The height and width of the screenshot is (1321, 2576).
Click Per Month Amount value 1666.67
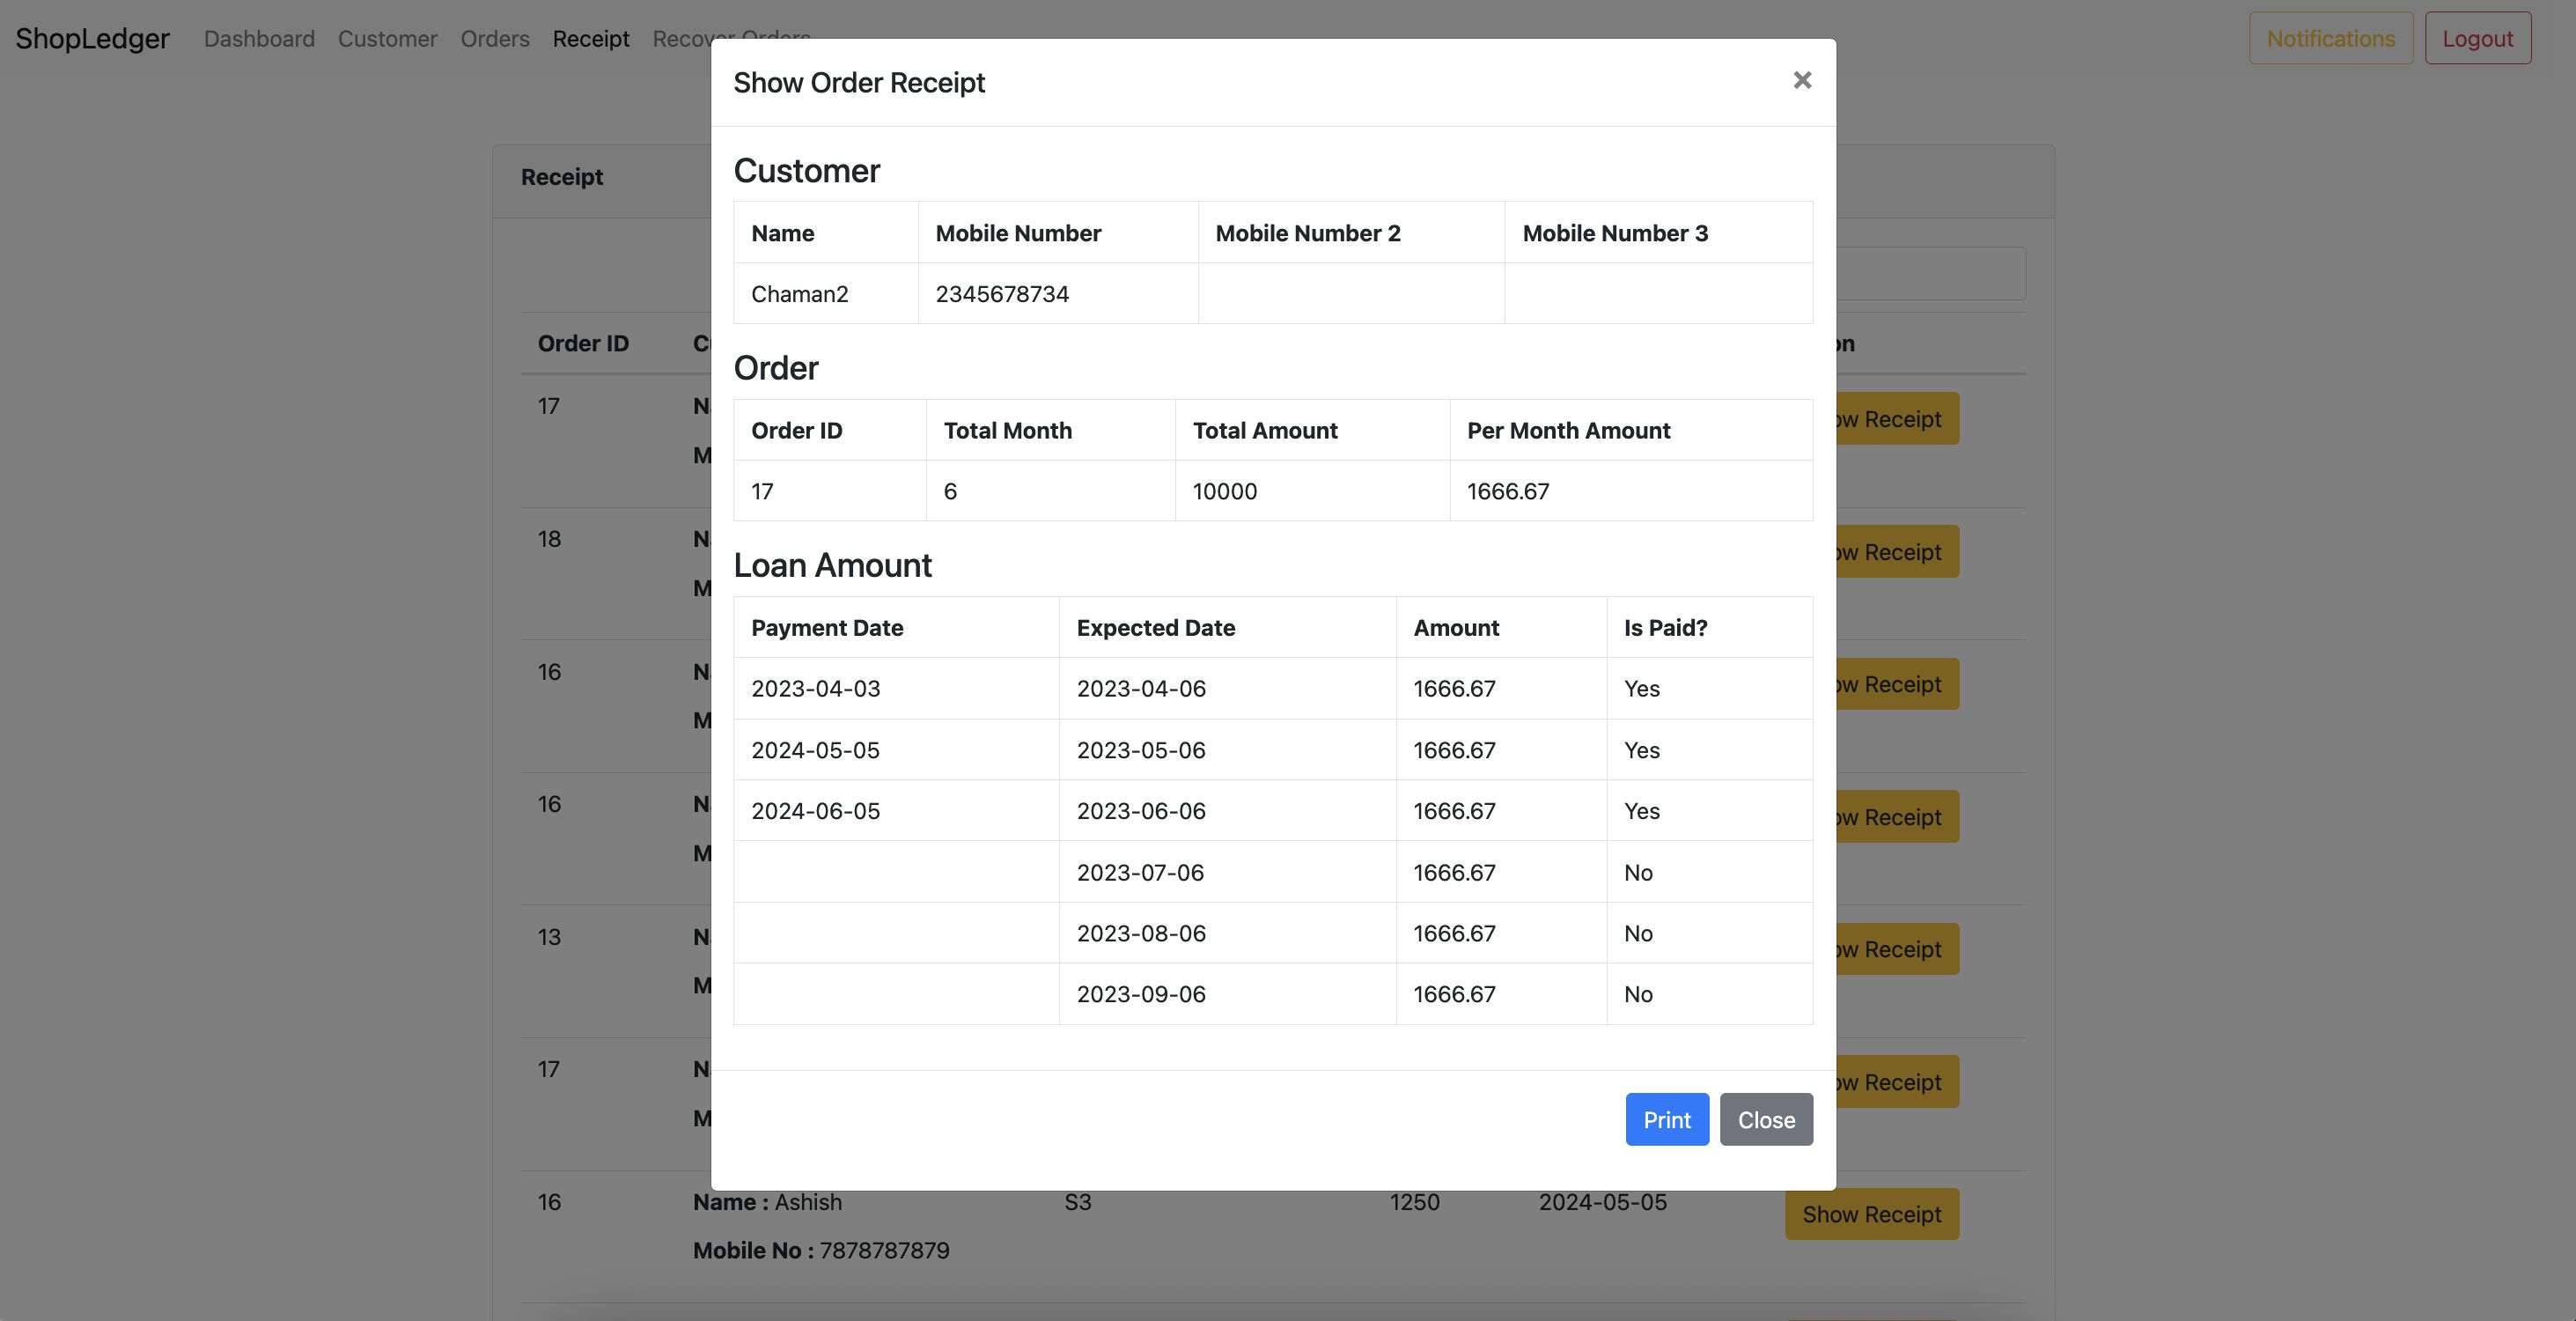(1507, 491)
